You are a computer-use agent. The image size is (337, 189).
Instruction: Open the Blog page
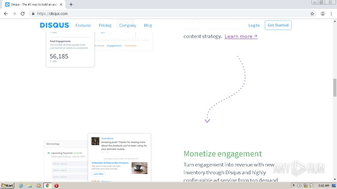click(148, 25)
